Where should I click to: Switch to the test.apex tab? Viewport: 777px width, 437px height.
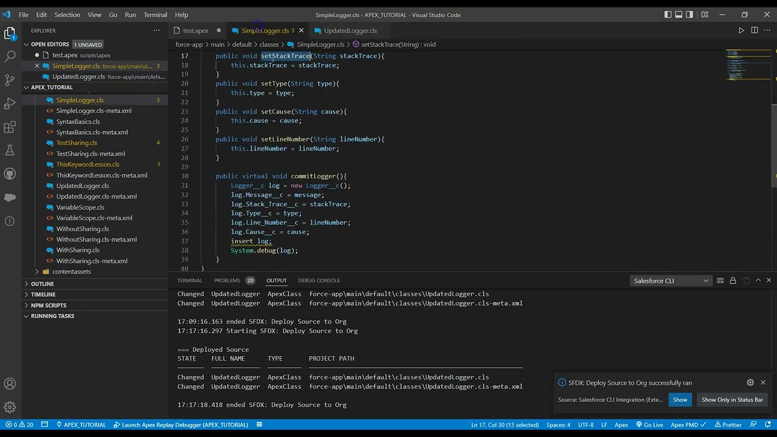pyautogui.click(x=195, y=30)
